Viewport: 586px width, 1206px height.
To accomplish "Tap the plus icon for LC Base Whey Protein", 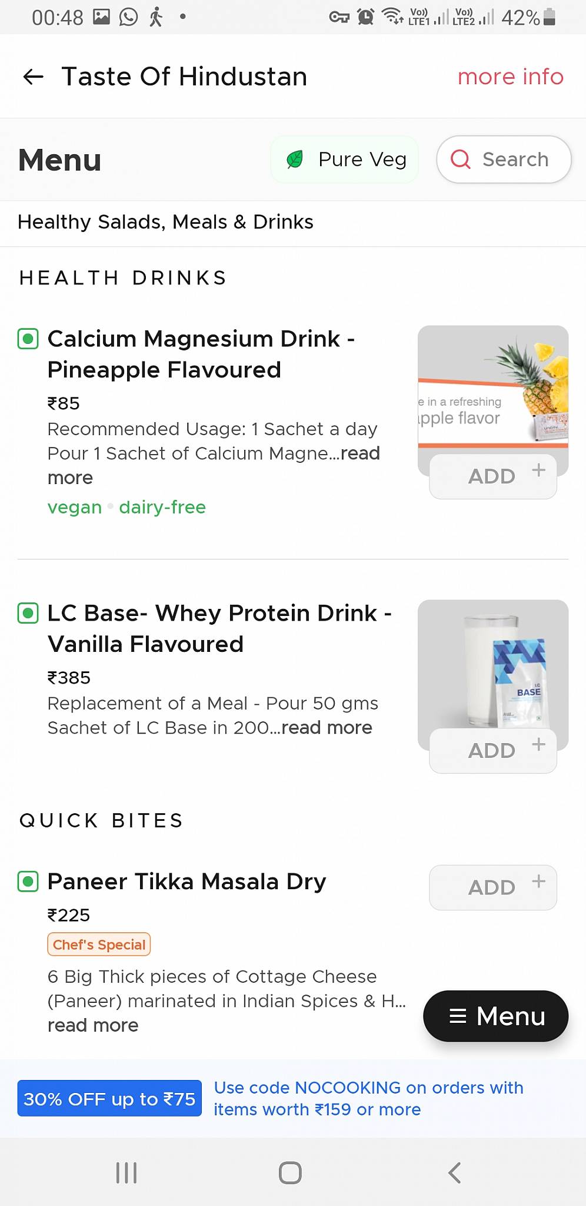I will click(x=538, y=744).
